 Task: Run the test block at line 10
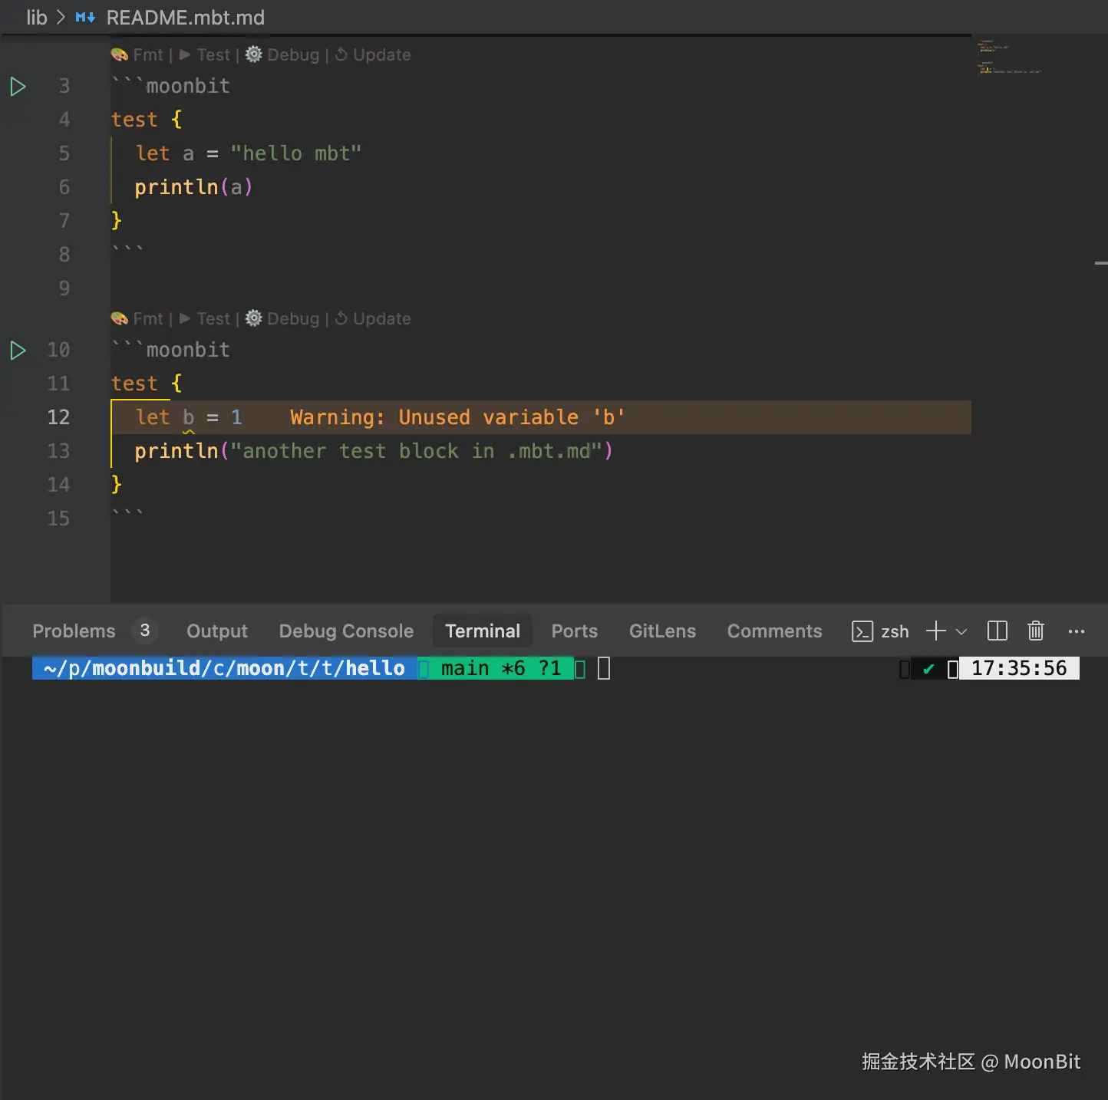18,351
